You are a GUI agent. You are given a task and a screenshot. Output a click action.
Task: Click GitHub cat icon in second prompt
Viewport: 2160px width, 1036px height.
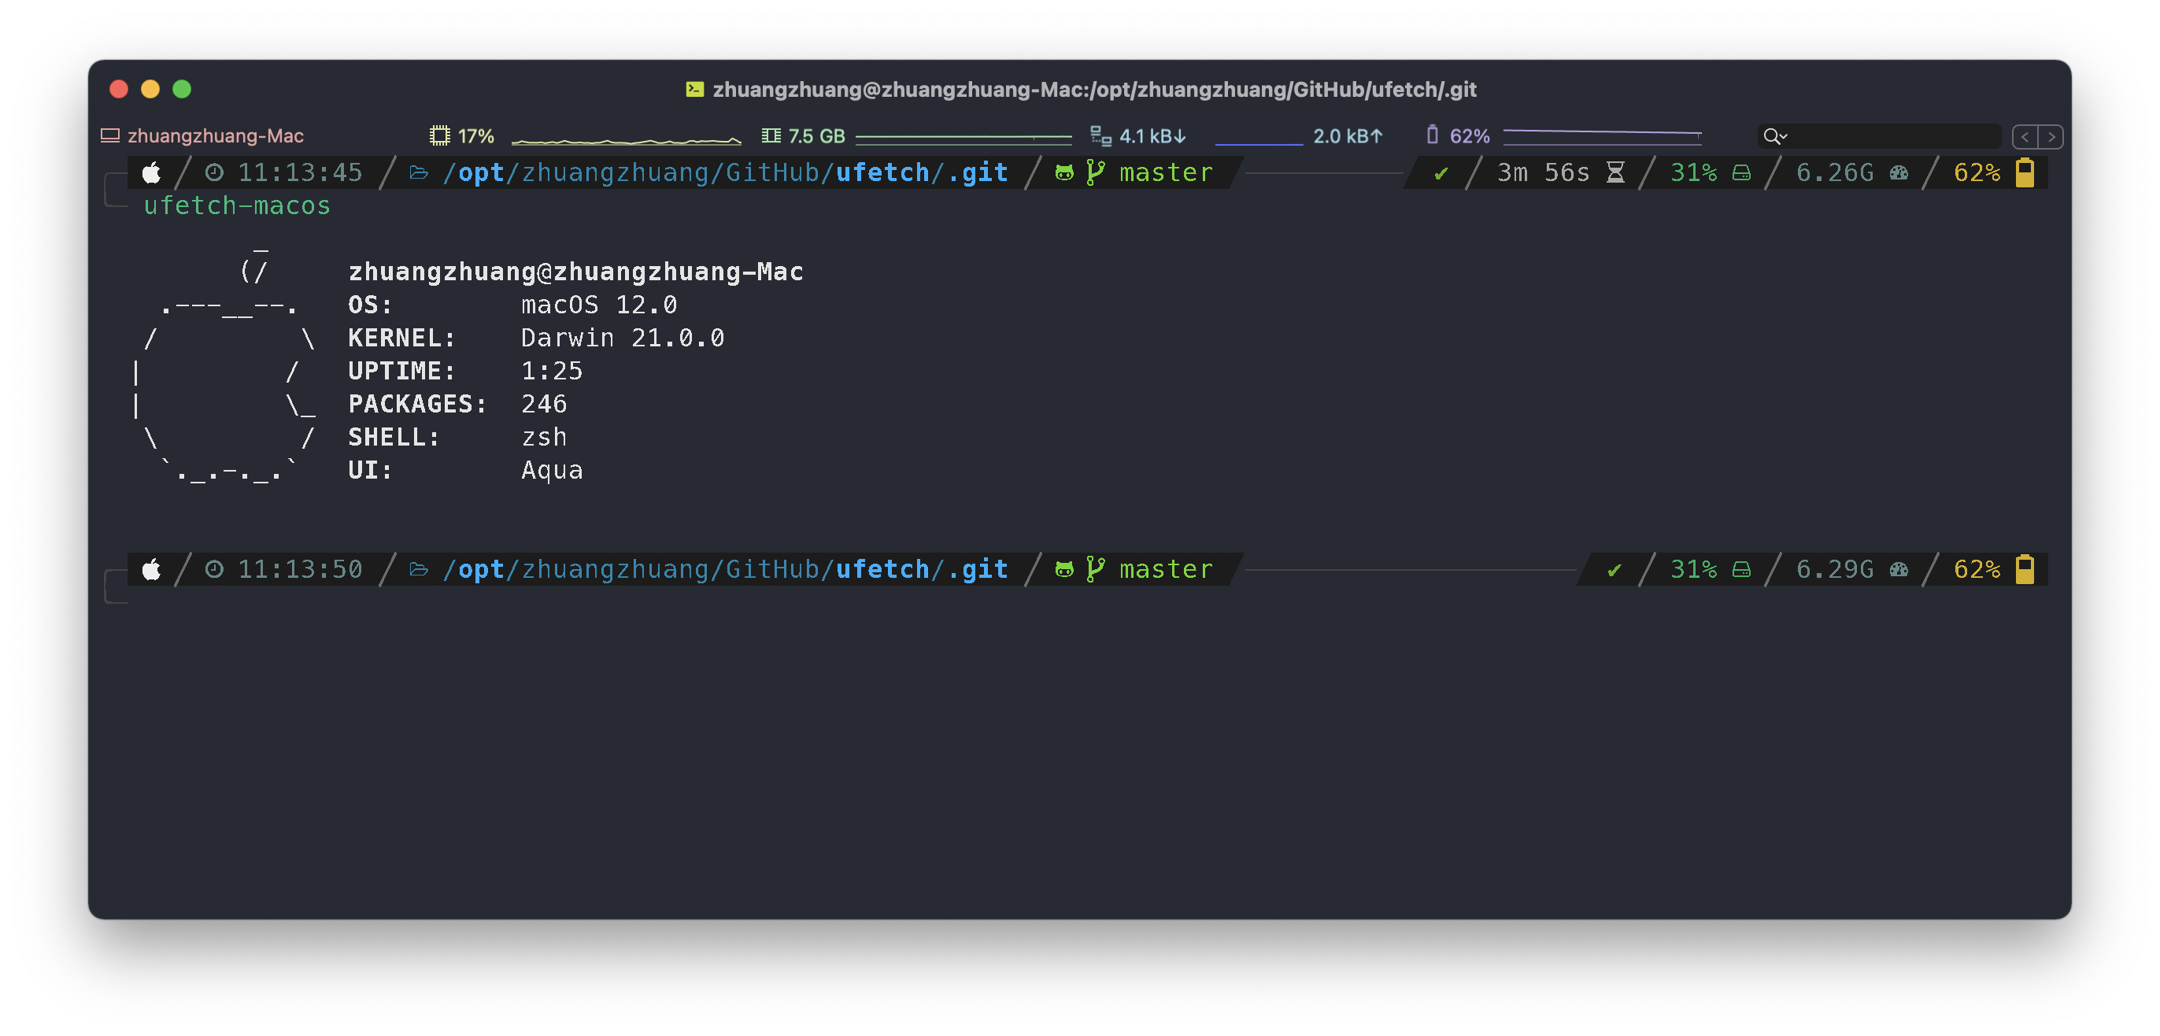pos(1064,570)
